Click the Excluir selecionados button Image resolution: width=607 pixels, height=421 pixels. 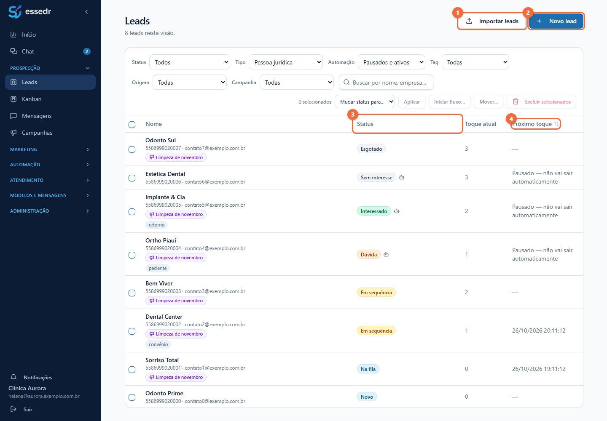click(x=542, y=101)
